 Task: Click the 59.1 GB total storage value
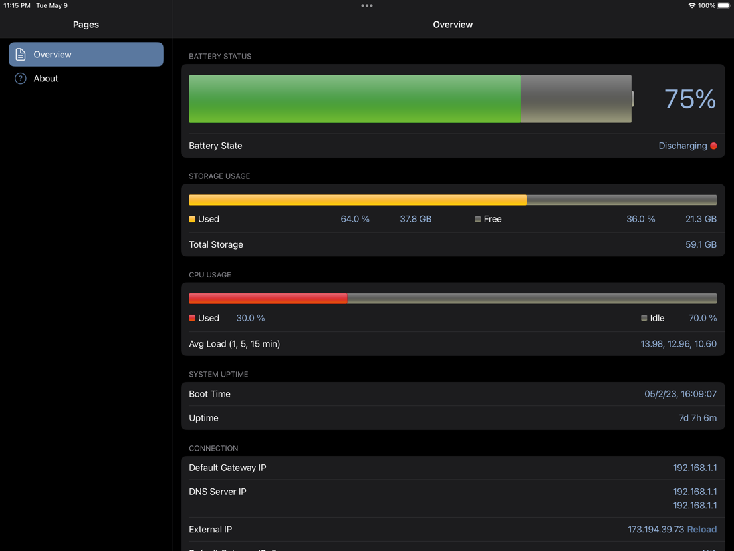701,244
